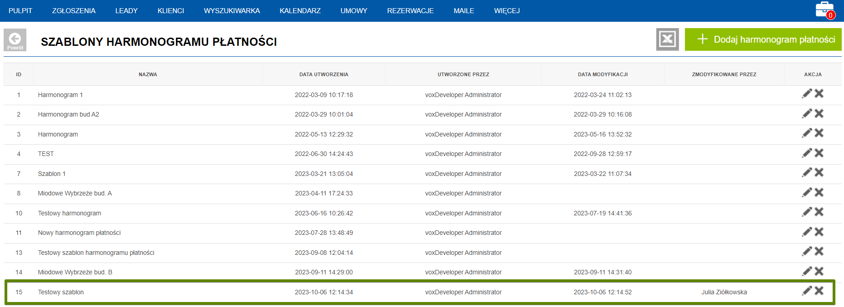Screen dimensions: 844x307
Task: Sort by ZMODYFIKOWANE PRZEZ column header
Action: coord(724,74)
